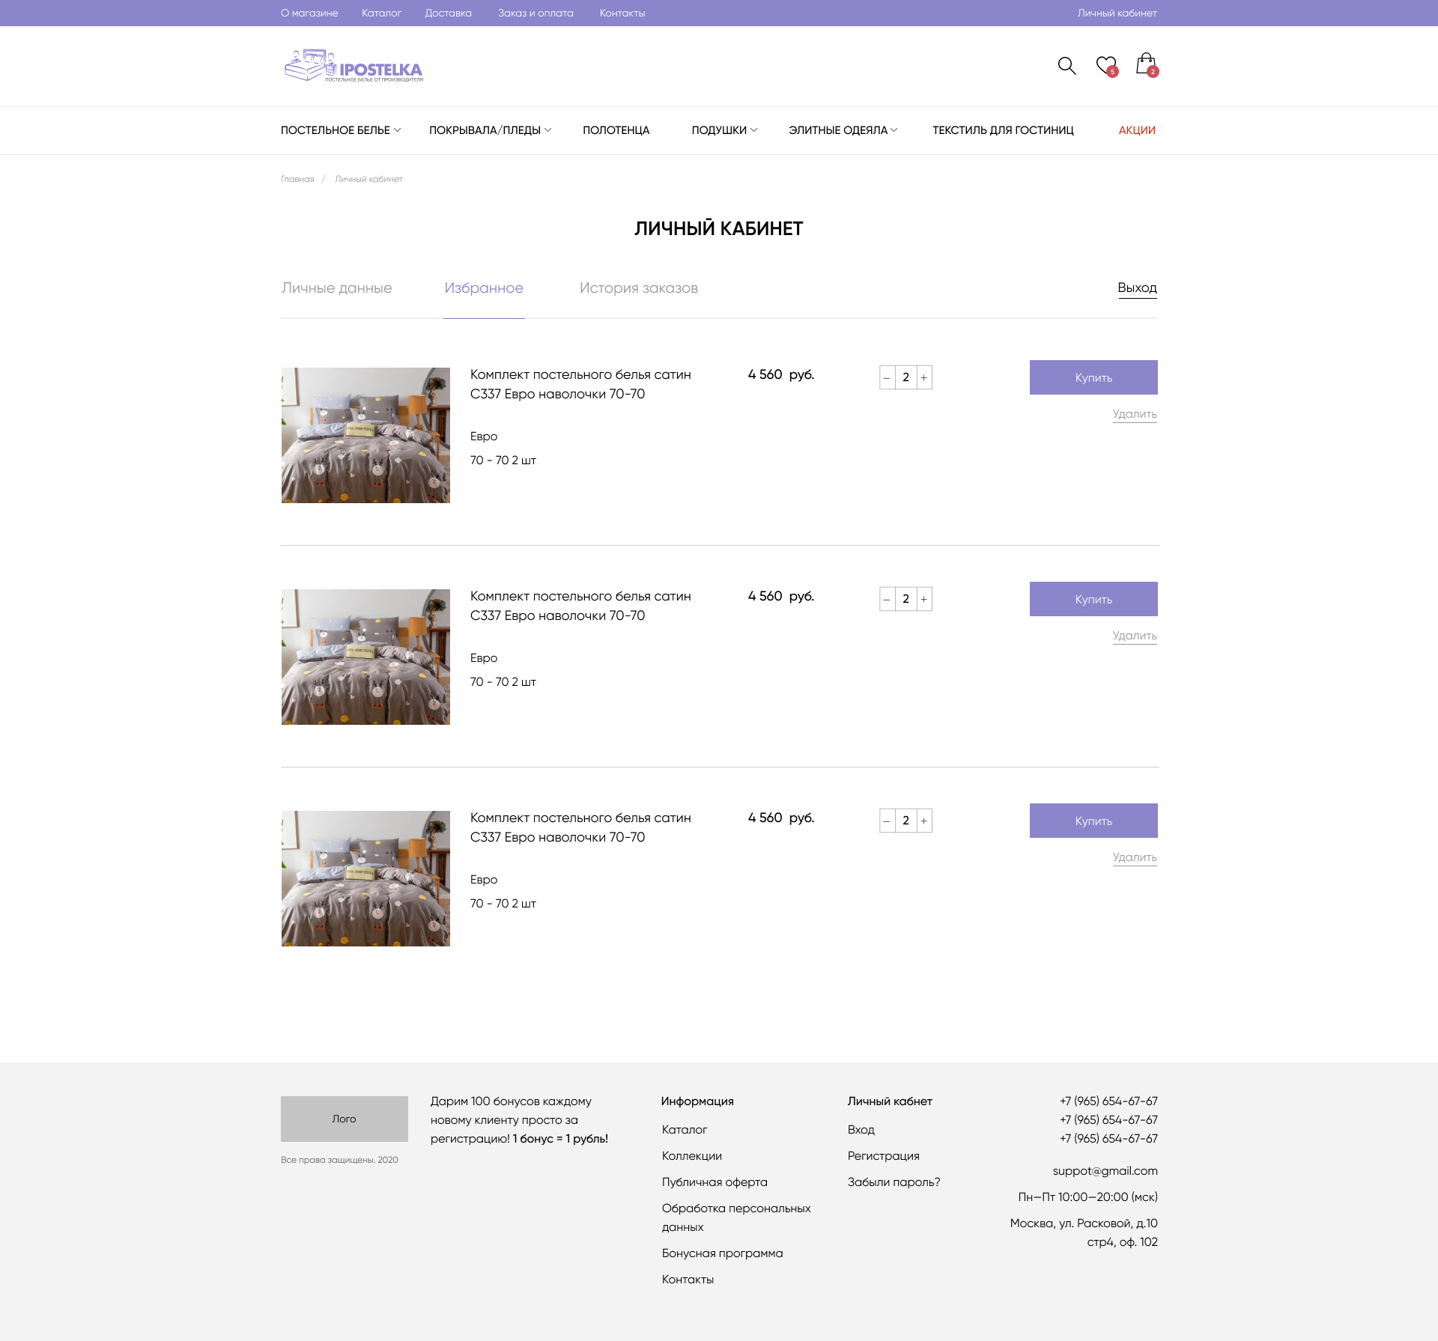Decrease quantity of the third favorite item
The width and height of the screenshot is (1438, 1341).
click(x=888, y=821)
